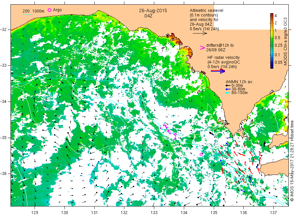
Task: Click the MODIS chlorophyll color scale bar
Action: (x=272, y=41)
